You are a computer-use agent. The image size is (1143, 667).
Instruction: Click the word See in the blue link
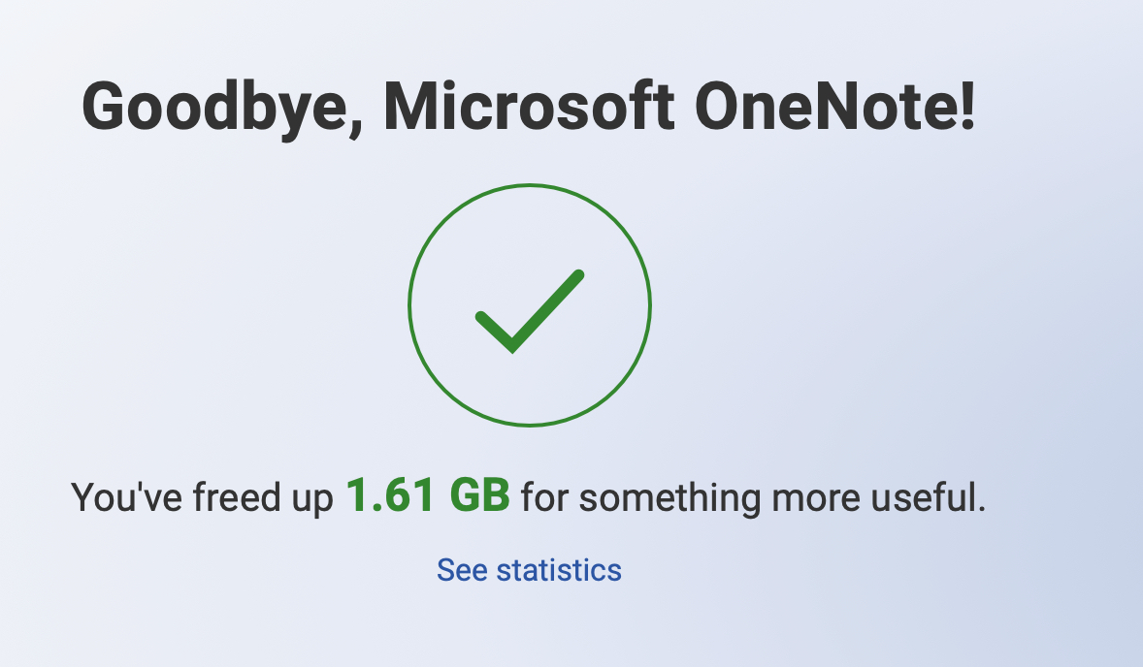coord(462,570)
